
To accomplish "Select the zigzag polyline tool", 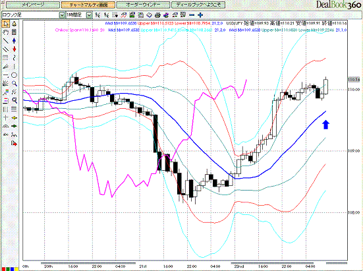I will (x=14, y=135).
